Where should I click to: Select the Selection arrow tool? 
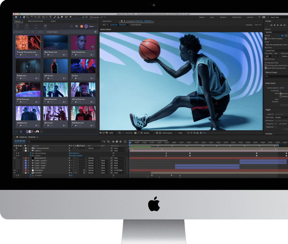pyautogui.click(x=20, y=17)
